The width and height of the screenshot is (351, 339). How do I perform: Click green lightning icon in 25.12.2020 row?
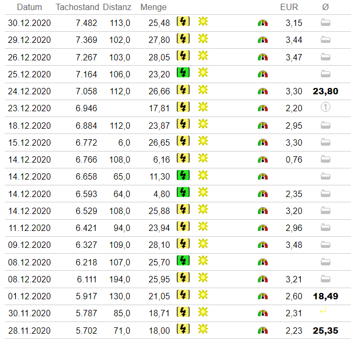(x=183, y=74)
